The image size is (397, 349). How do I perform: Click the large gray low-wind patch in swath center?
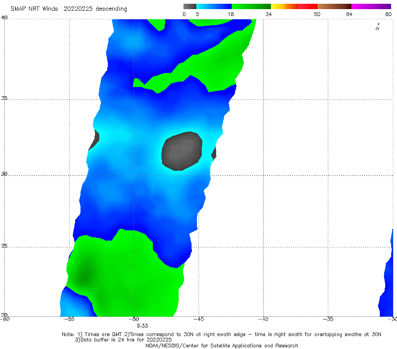pos(182,151)
